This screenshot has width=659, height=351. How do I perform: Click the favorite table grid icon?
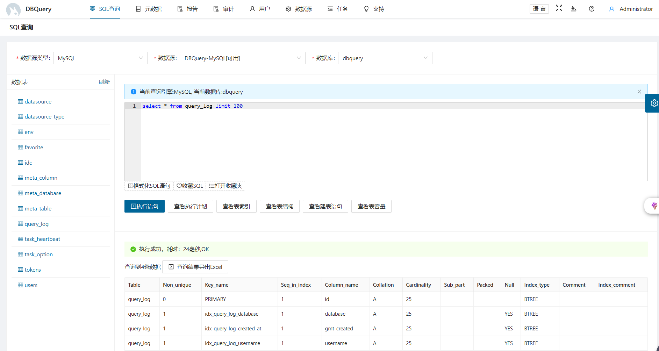[20, 147]
